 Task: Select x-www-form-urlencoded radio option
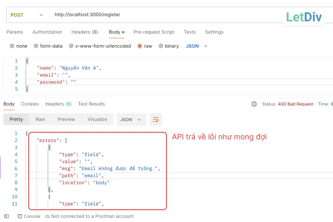[x=71, y=46]
